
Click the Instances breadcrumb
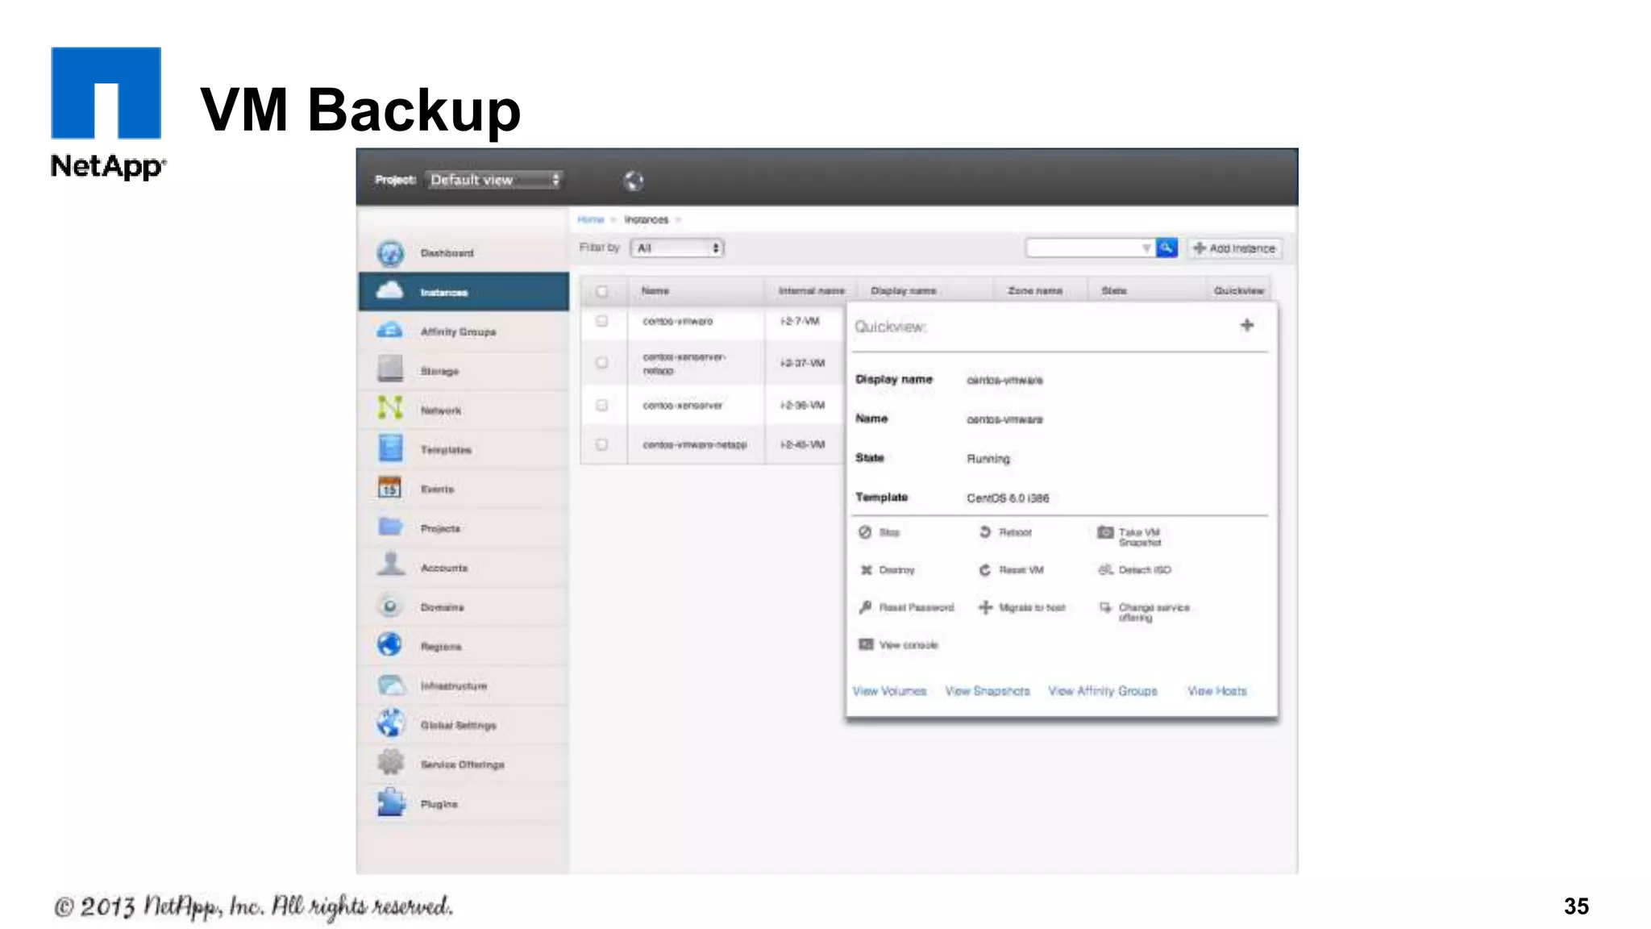647,219
